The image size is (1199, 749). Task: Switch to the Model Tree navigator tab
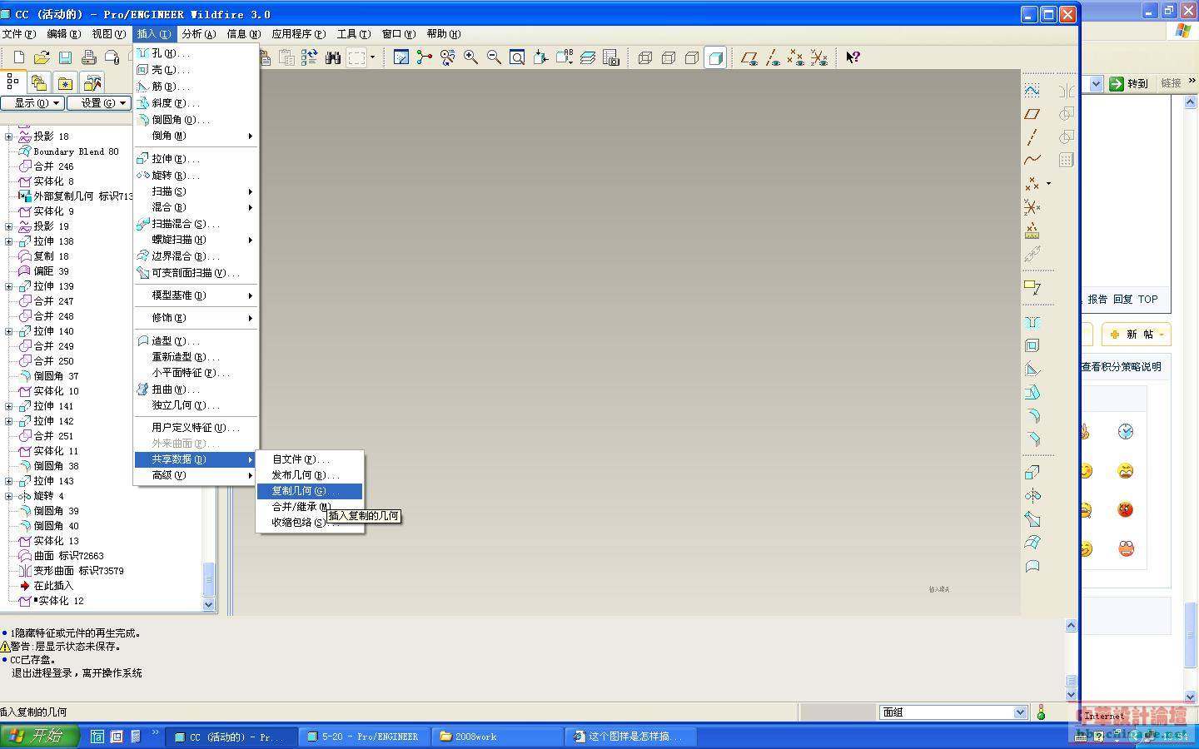click(x=12, y=82)
